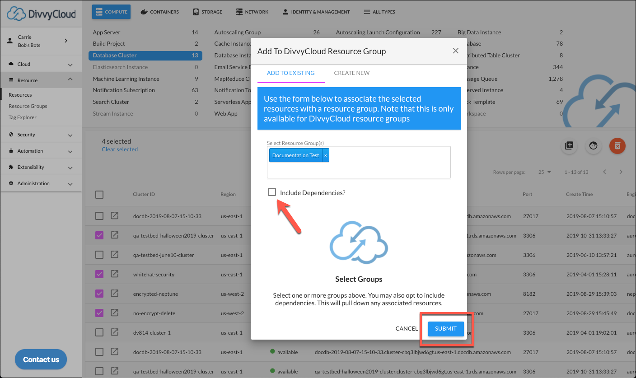This screenshot has height=378, width=636.
Task: Open the All Types category
Action: click(379, 12)
